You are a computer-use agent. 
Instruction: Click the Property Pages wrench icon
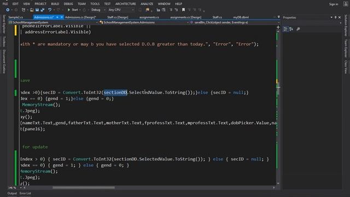pos(298,29)
